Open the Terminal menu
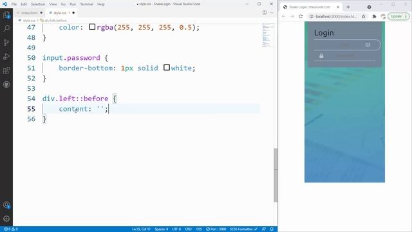Viewport: 412px width, 232px height. (x=87, y=5)
